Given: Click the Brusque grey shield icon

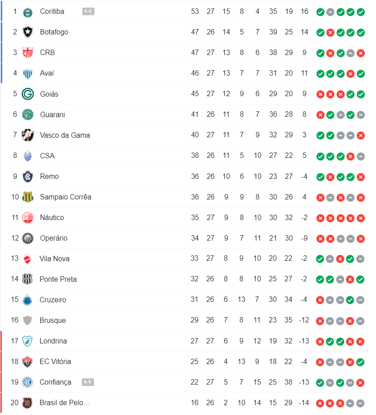Looking at the screenshot, I should (27, 320).
